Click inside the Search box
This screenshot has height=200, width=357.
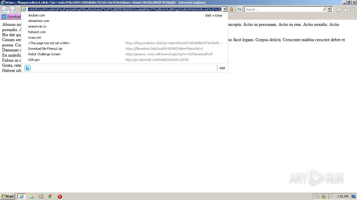[x=283, y=9]
